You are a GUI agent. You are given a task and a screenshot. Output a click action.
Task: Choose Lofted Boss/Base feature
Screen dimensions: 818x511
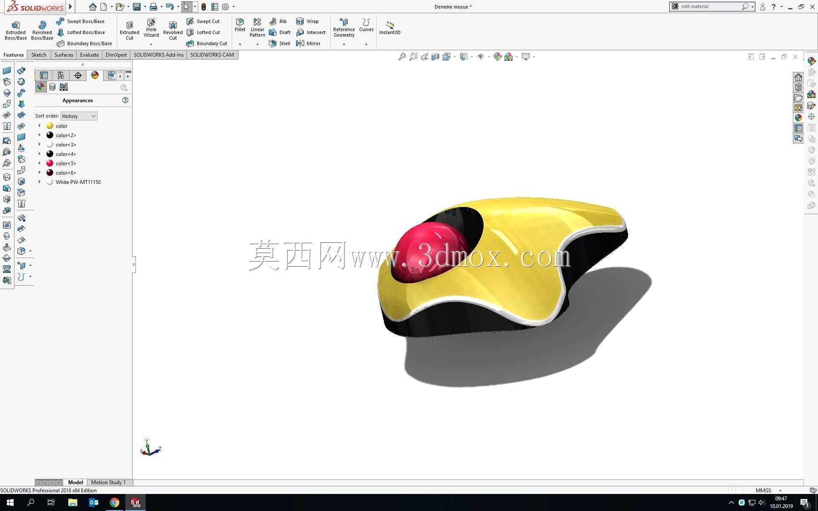(81, 32)
